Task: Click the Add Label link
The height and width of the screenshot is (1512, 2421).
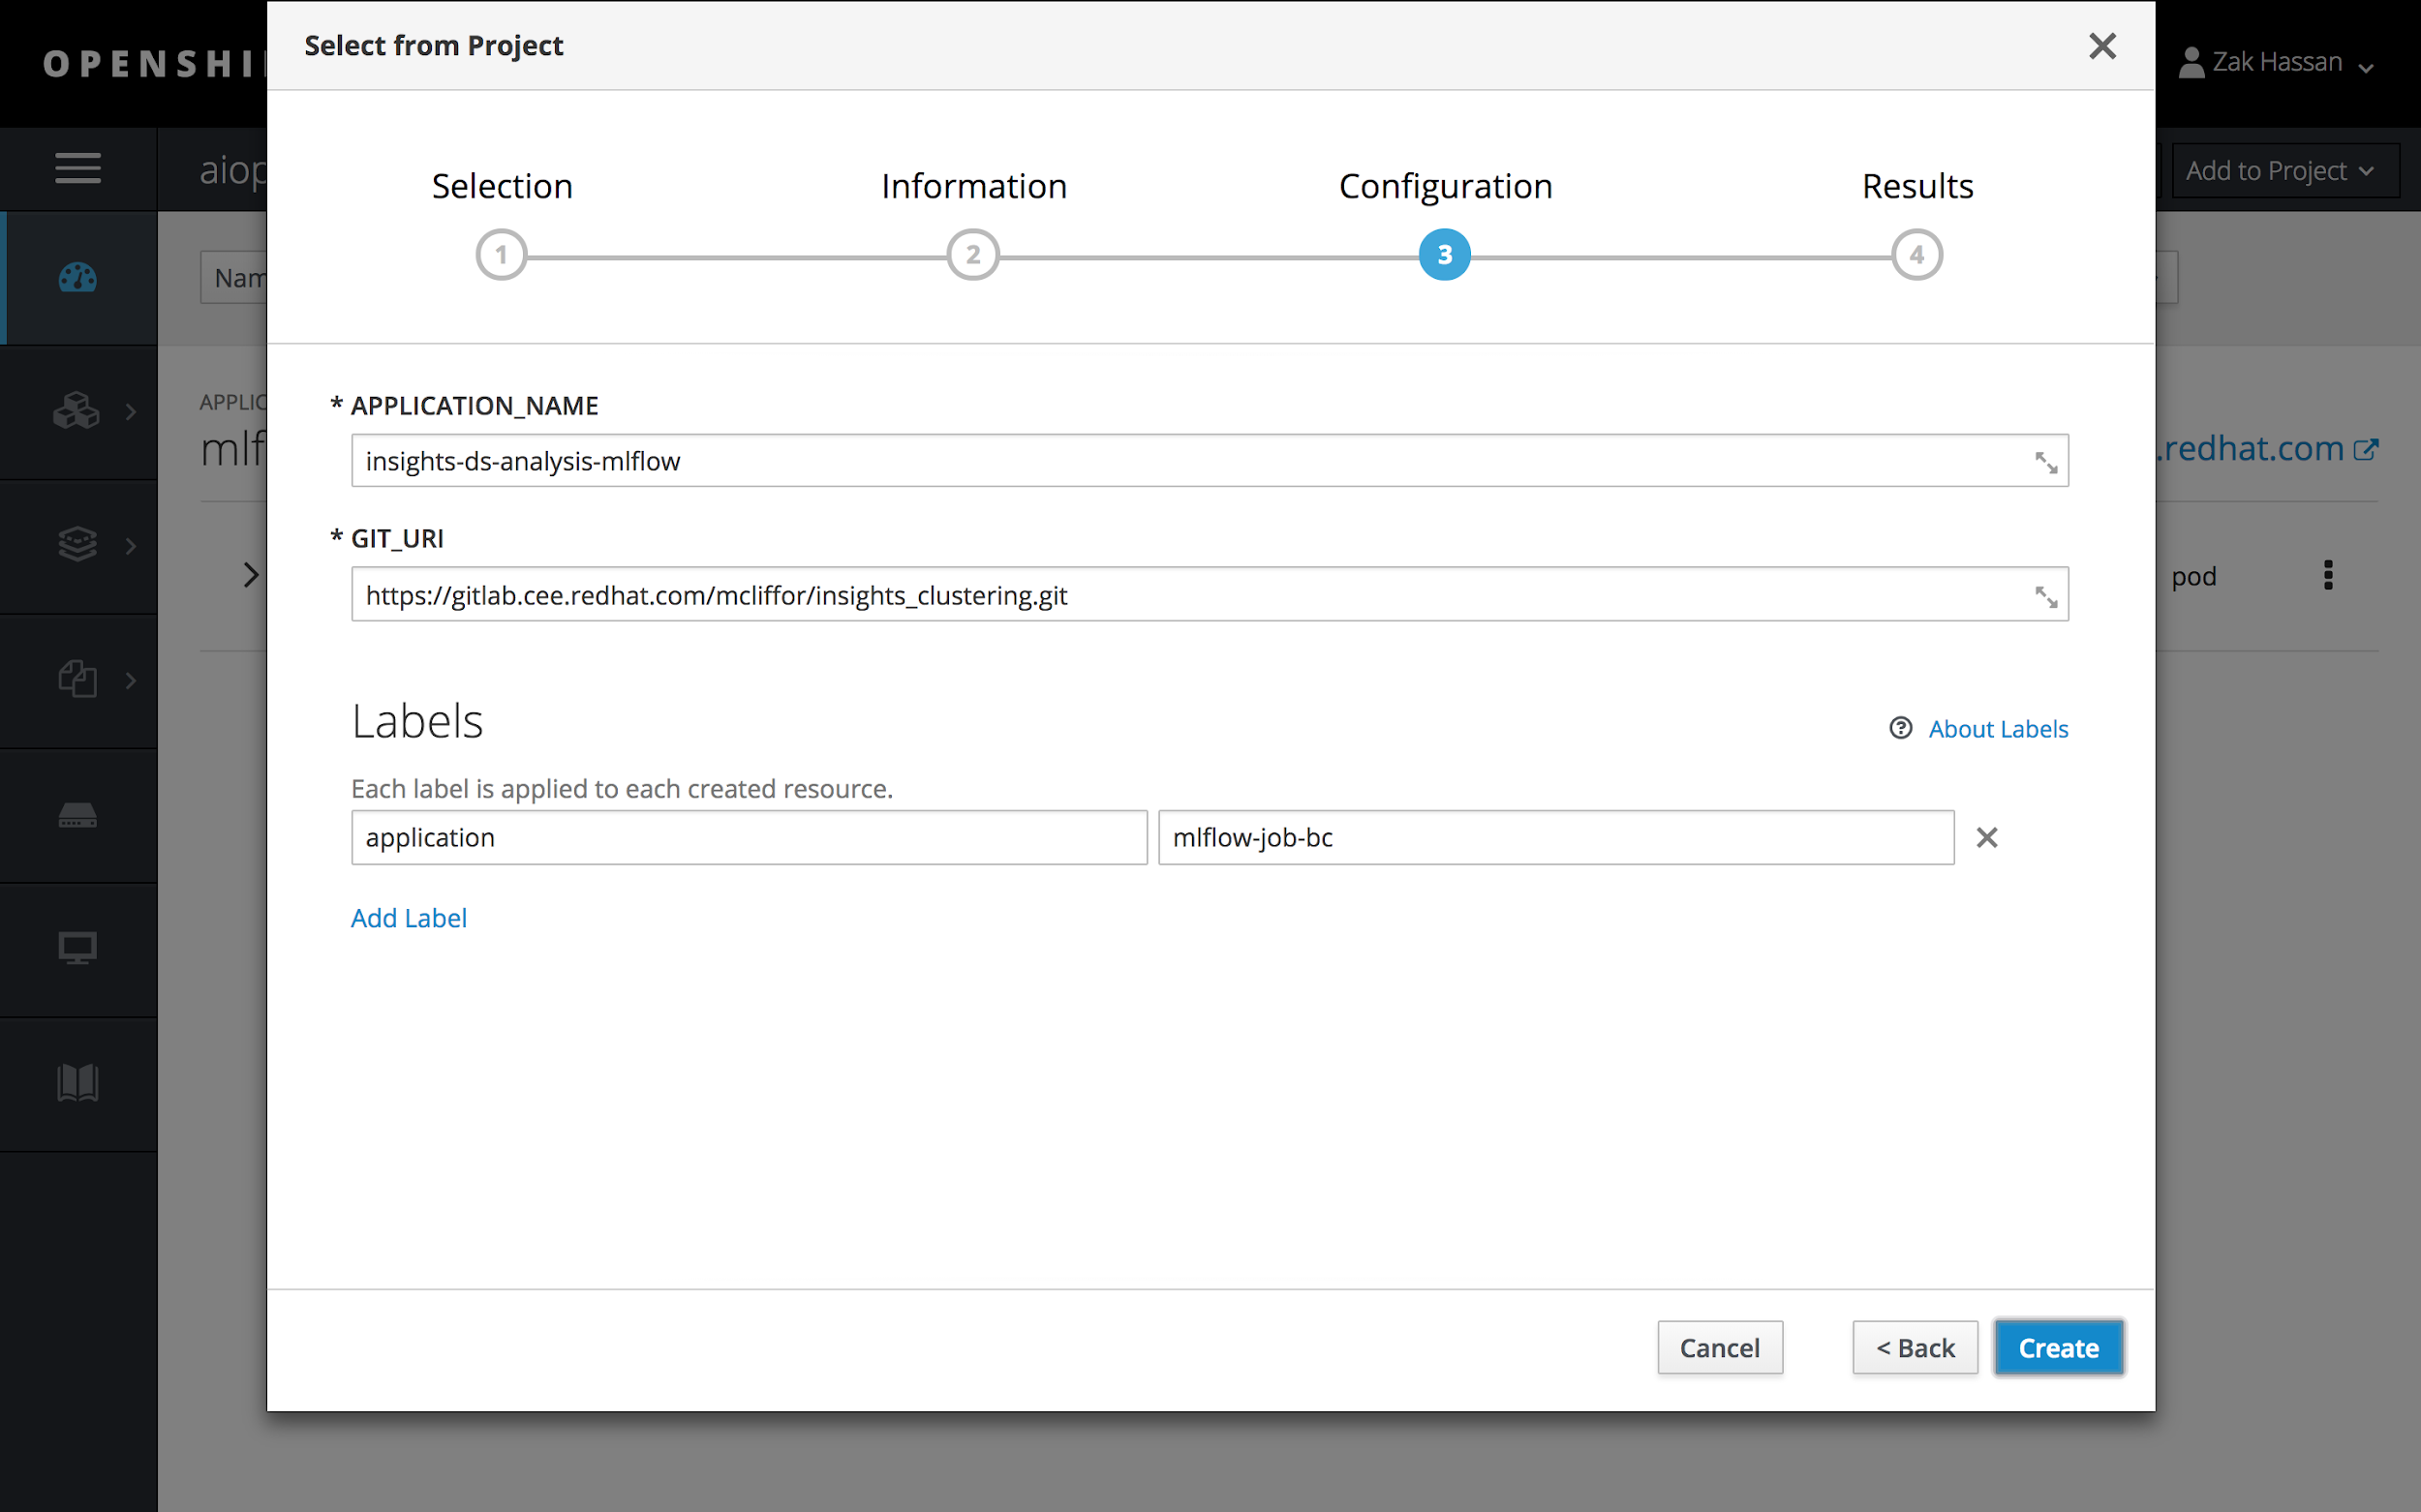Action: (408, 917)
